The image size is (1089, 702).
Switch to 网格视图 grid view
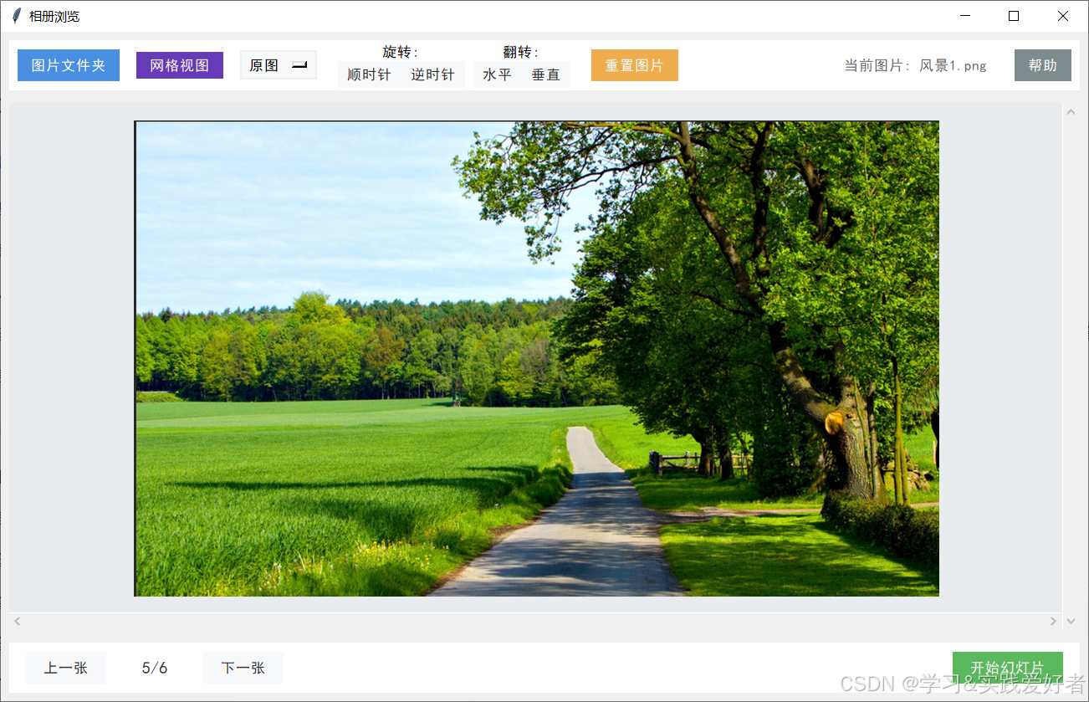[x=180, y=65]
